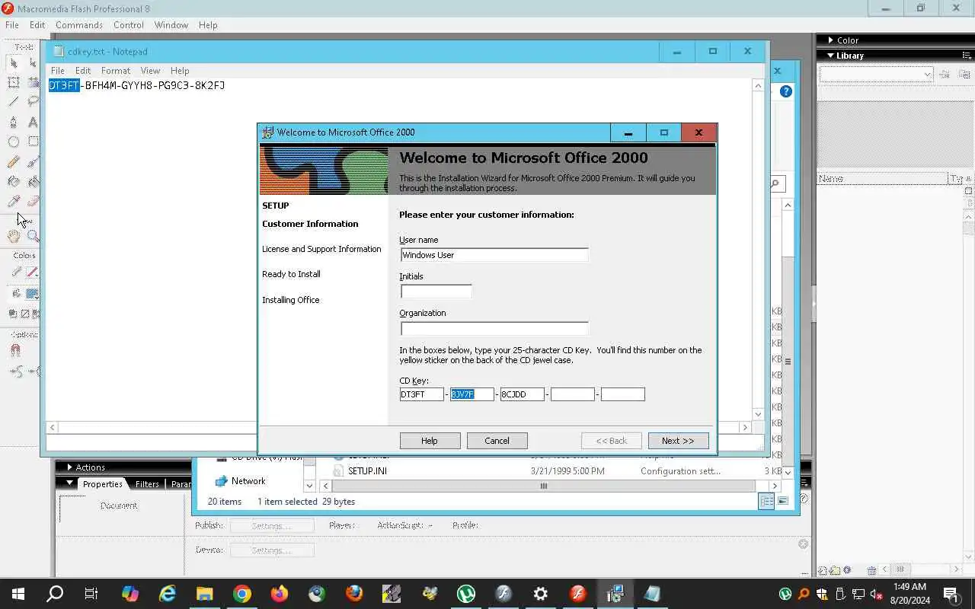Open notification center on taskbar
The height and width of the screenshot is (609, 975).
[951, 594]
